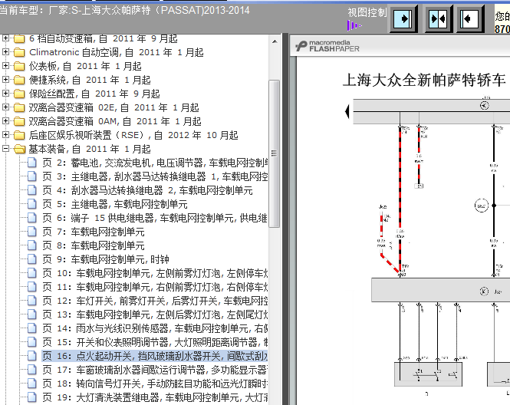Open 页 18: 转向信号灯开关 page
Screen dimensions: 510x405
tap(155, 384)
